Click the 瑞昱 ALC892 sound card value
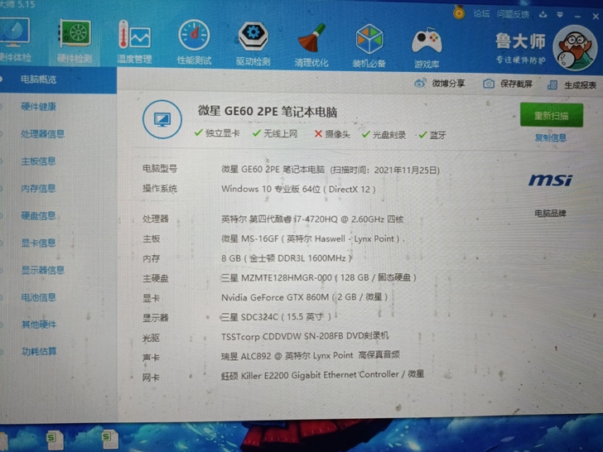603x452 pixels. pyautogui.click(x=311, y=355)
